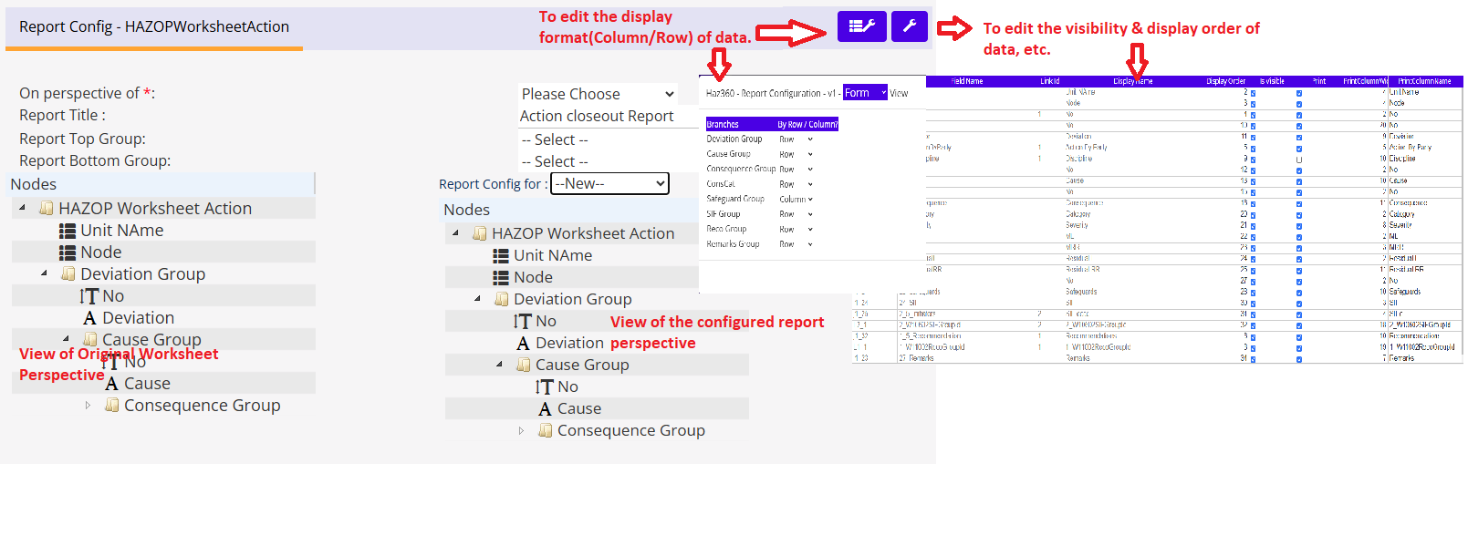This screenshot has width=1468, height=546.
Task: Open the 'Please Choose' perspective dropdown
Action: pos(598,94)
